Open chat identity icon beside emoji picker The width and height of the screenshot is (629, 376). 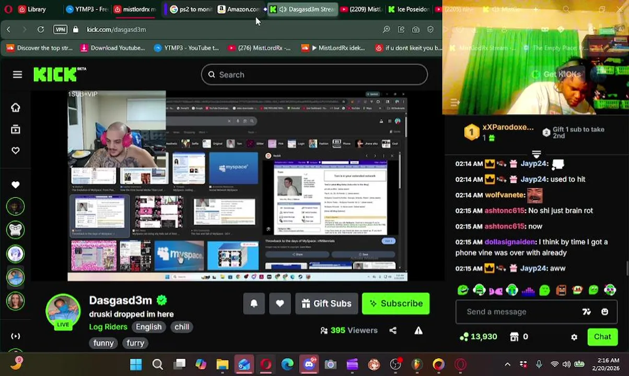click(x=587, y=312)
